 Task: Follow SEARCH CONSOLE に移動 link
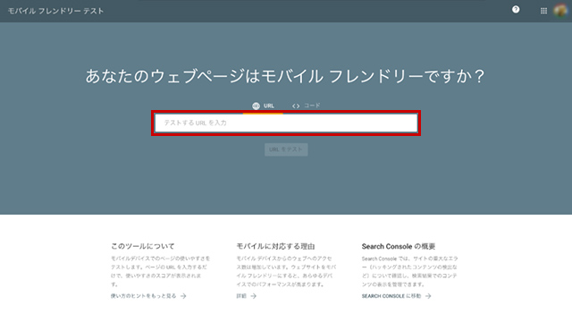click(397, 296)
